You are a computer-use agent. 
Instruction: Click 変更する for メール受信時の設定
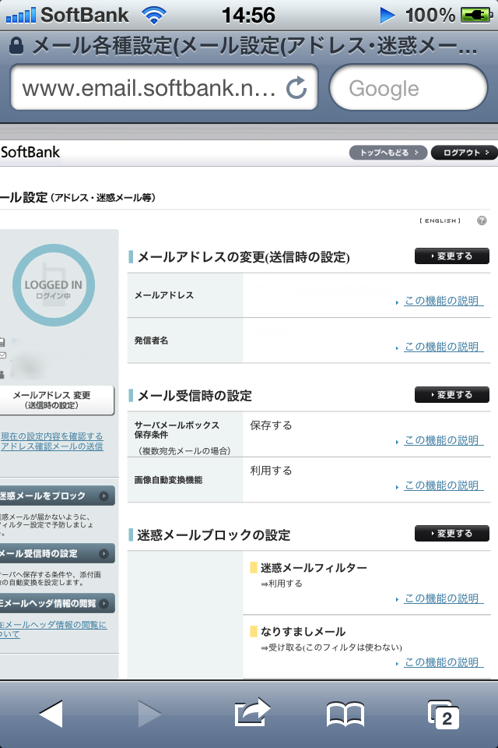[452, 395]
